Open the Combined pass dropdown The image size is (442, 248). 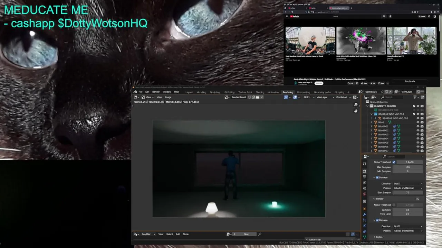point(343,97)
